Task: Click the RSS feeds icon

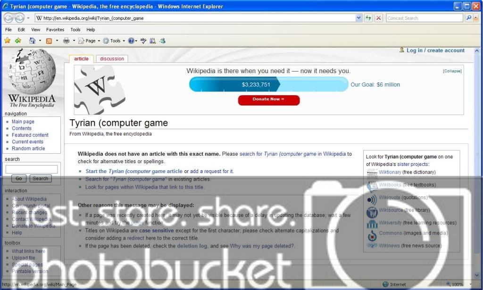Action: (x=49, y=41)
